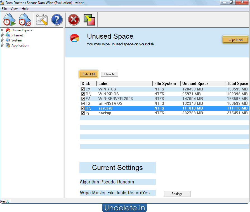Open the Settings button below the list

(x=177, y=194)
